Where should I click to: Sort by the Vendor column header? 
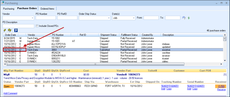click(38, 35)
